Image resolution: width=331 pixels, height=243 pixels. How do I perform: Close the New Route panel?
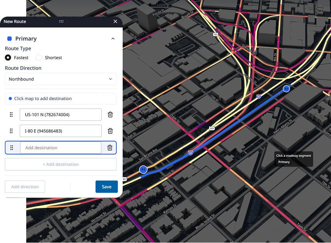115,22
